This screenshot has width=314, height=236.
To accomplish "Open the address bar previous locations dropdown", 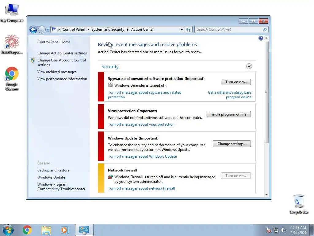I will click(x=182, y=29).
